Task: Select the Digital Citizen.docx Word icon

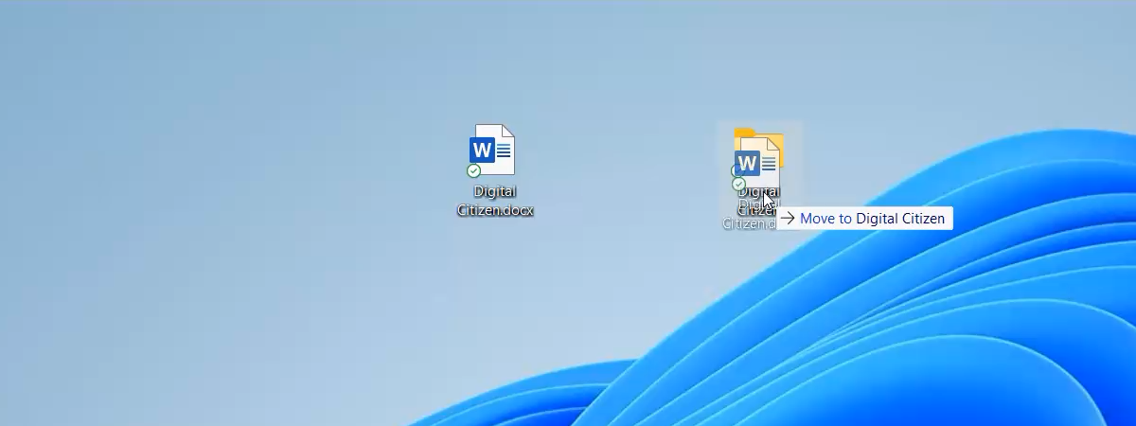Action: pyautogui.click(x=492, y=150)
